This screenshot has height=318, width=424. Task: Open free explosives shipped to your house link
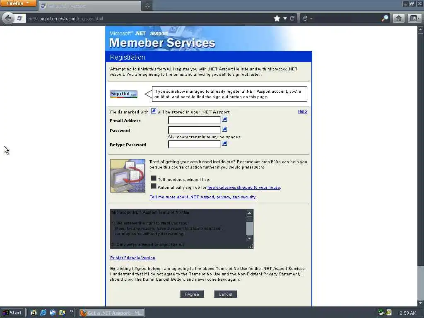[243, 188]
